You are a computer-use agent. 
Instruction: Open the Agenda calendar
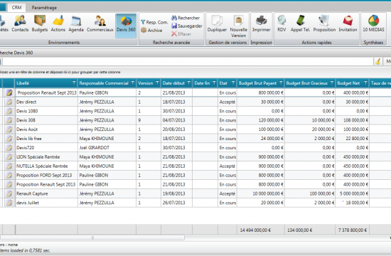pos(76,24)
